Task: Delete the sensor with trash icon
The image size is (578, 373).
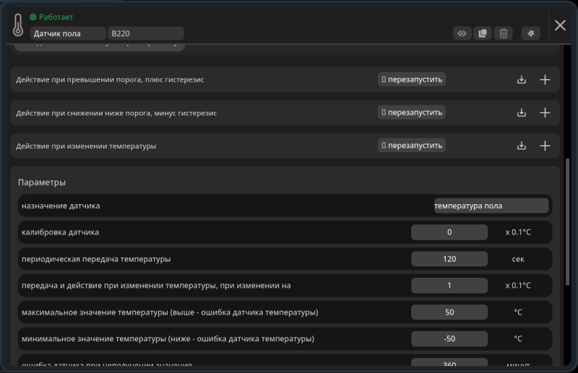Action: (503, 33)
